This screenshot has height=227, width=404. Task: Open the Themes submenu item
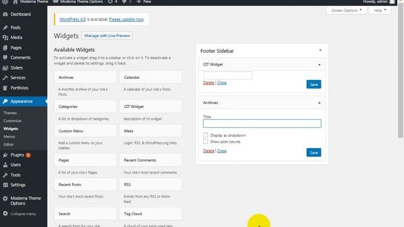10,113
